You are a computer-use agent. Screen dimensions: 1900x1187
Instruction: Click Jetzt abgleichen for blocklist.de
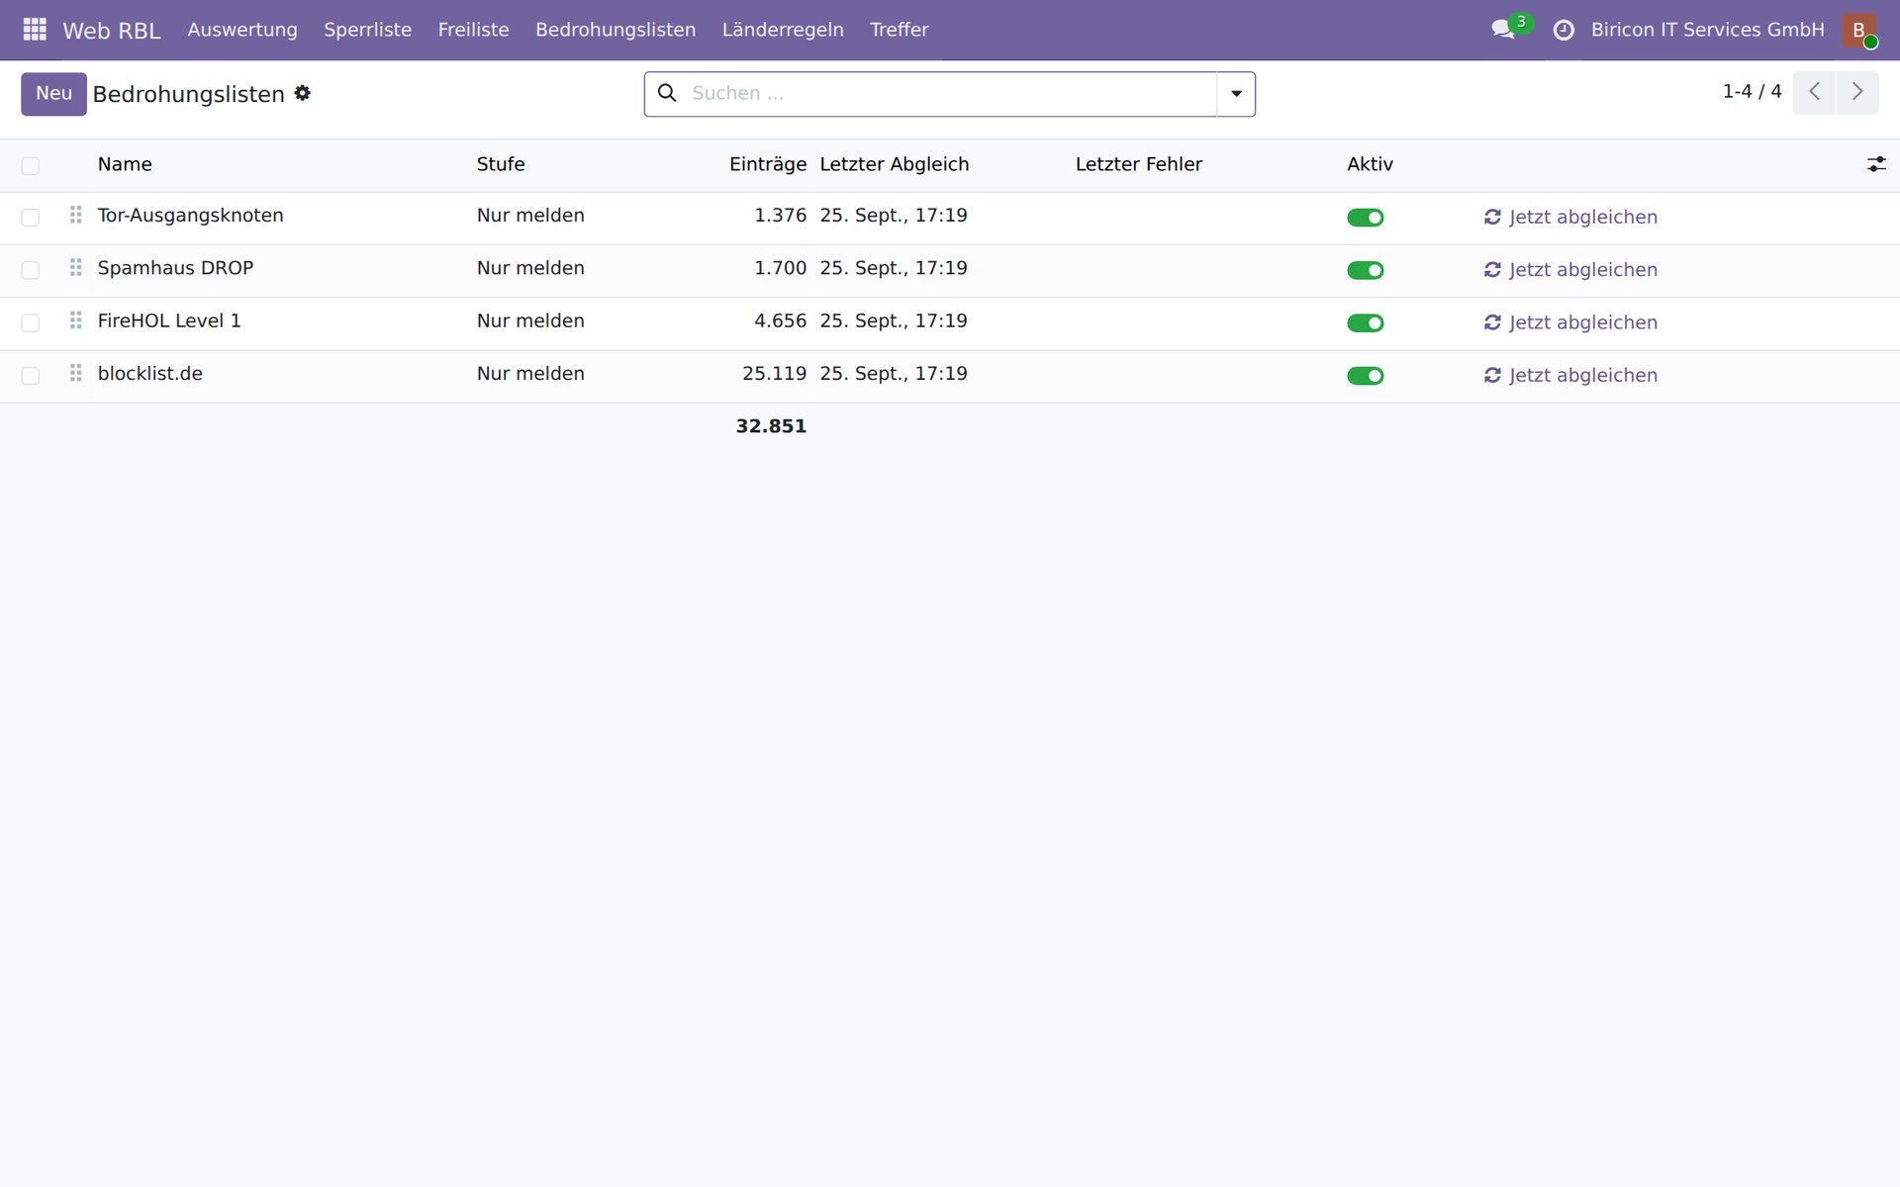(1570, 376)
